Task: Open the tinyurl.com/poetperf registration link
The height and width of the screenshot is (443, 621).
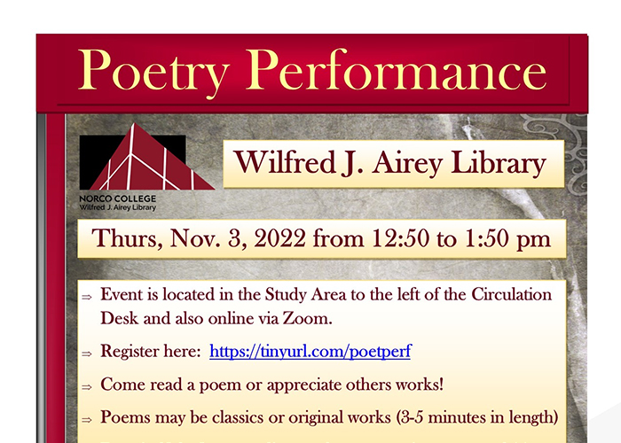Action: coord(310,352)
